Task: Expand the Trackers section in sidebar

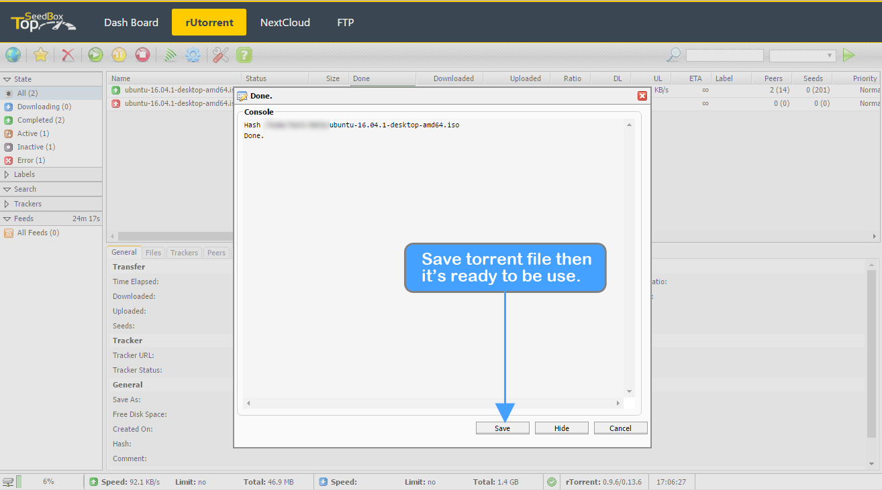Action: point(28,204)
